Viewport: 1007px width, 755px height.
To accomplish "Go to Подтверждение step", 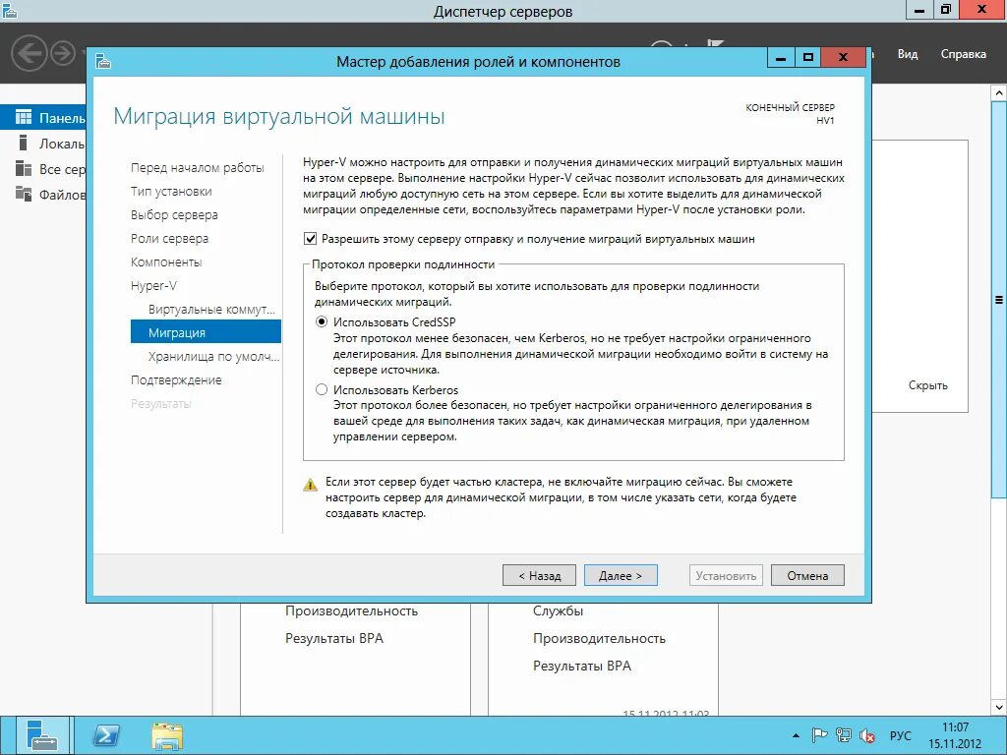I will click(x=176, y=380).
